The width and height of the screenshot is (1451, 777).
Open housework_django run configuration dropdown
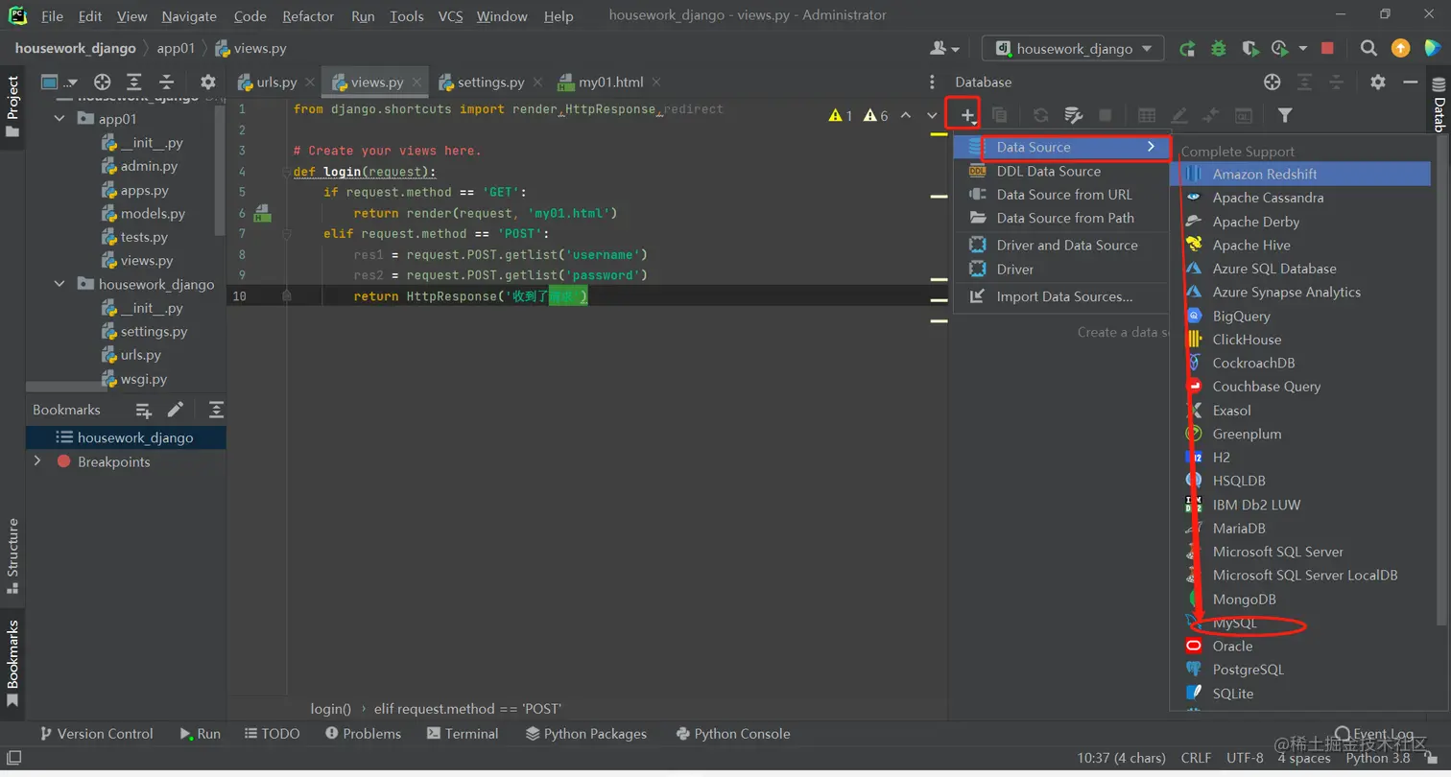pyautogui.click(x=1073, y=48)
